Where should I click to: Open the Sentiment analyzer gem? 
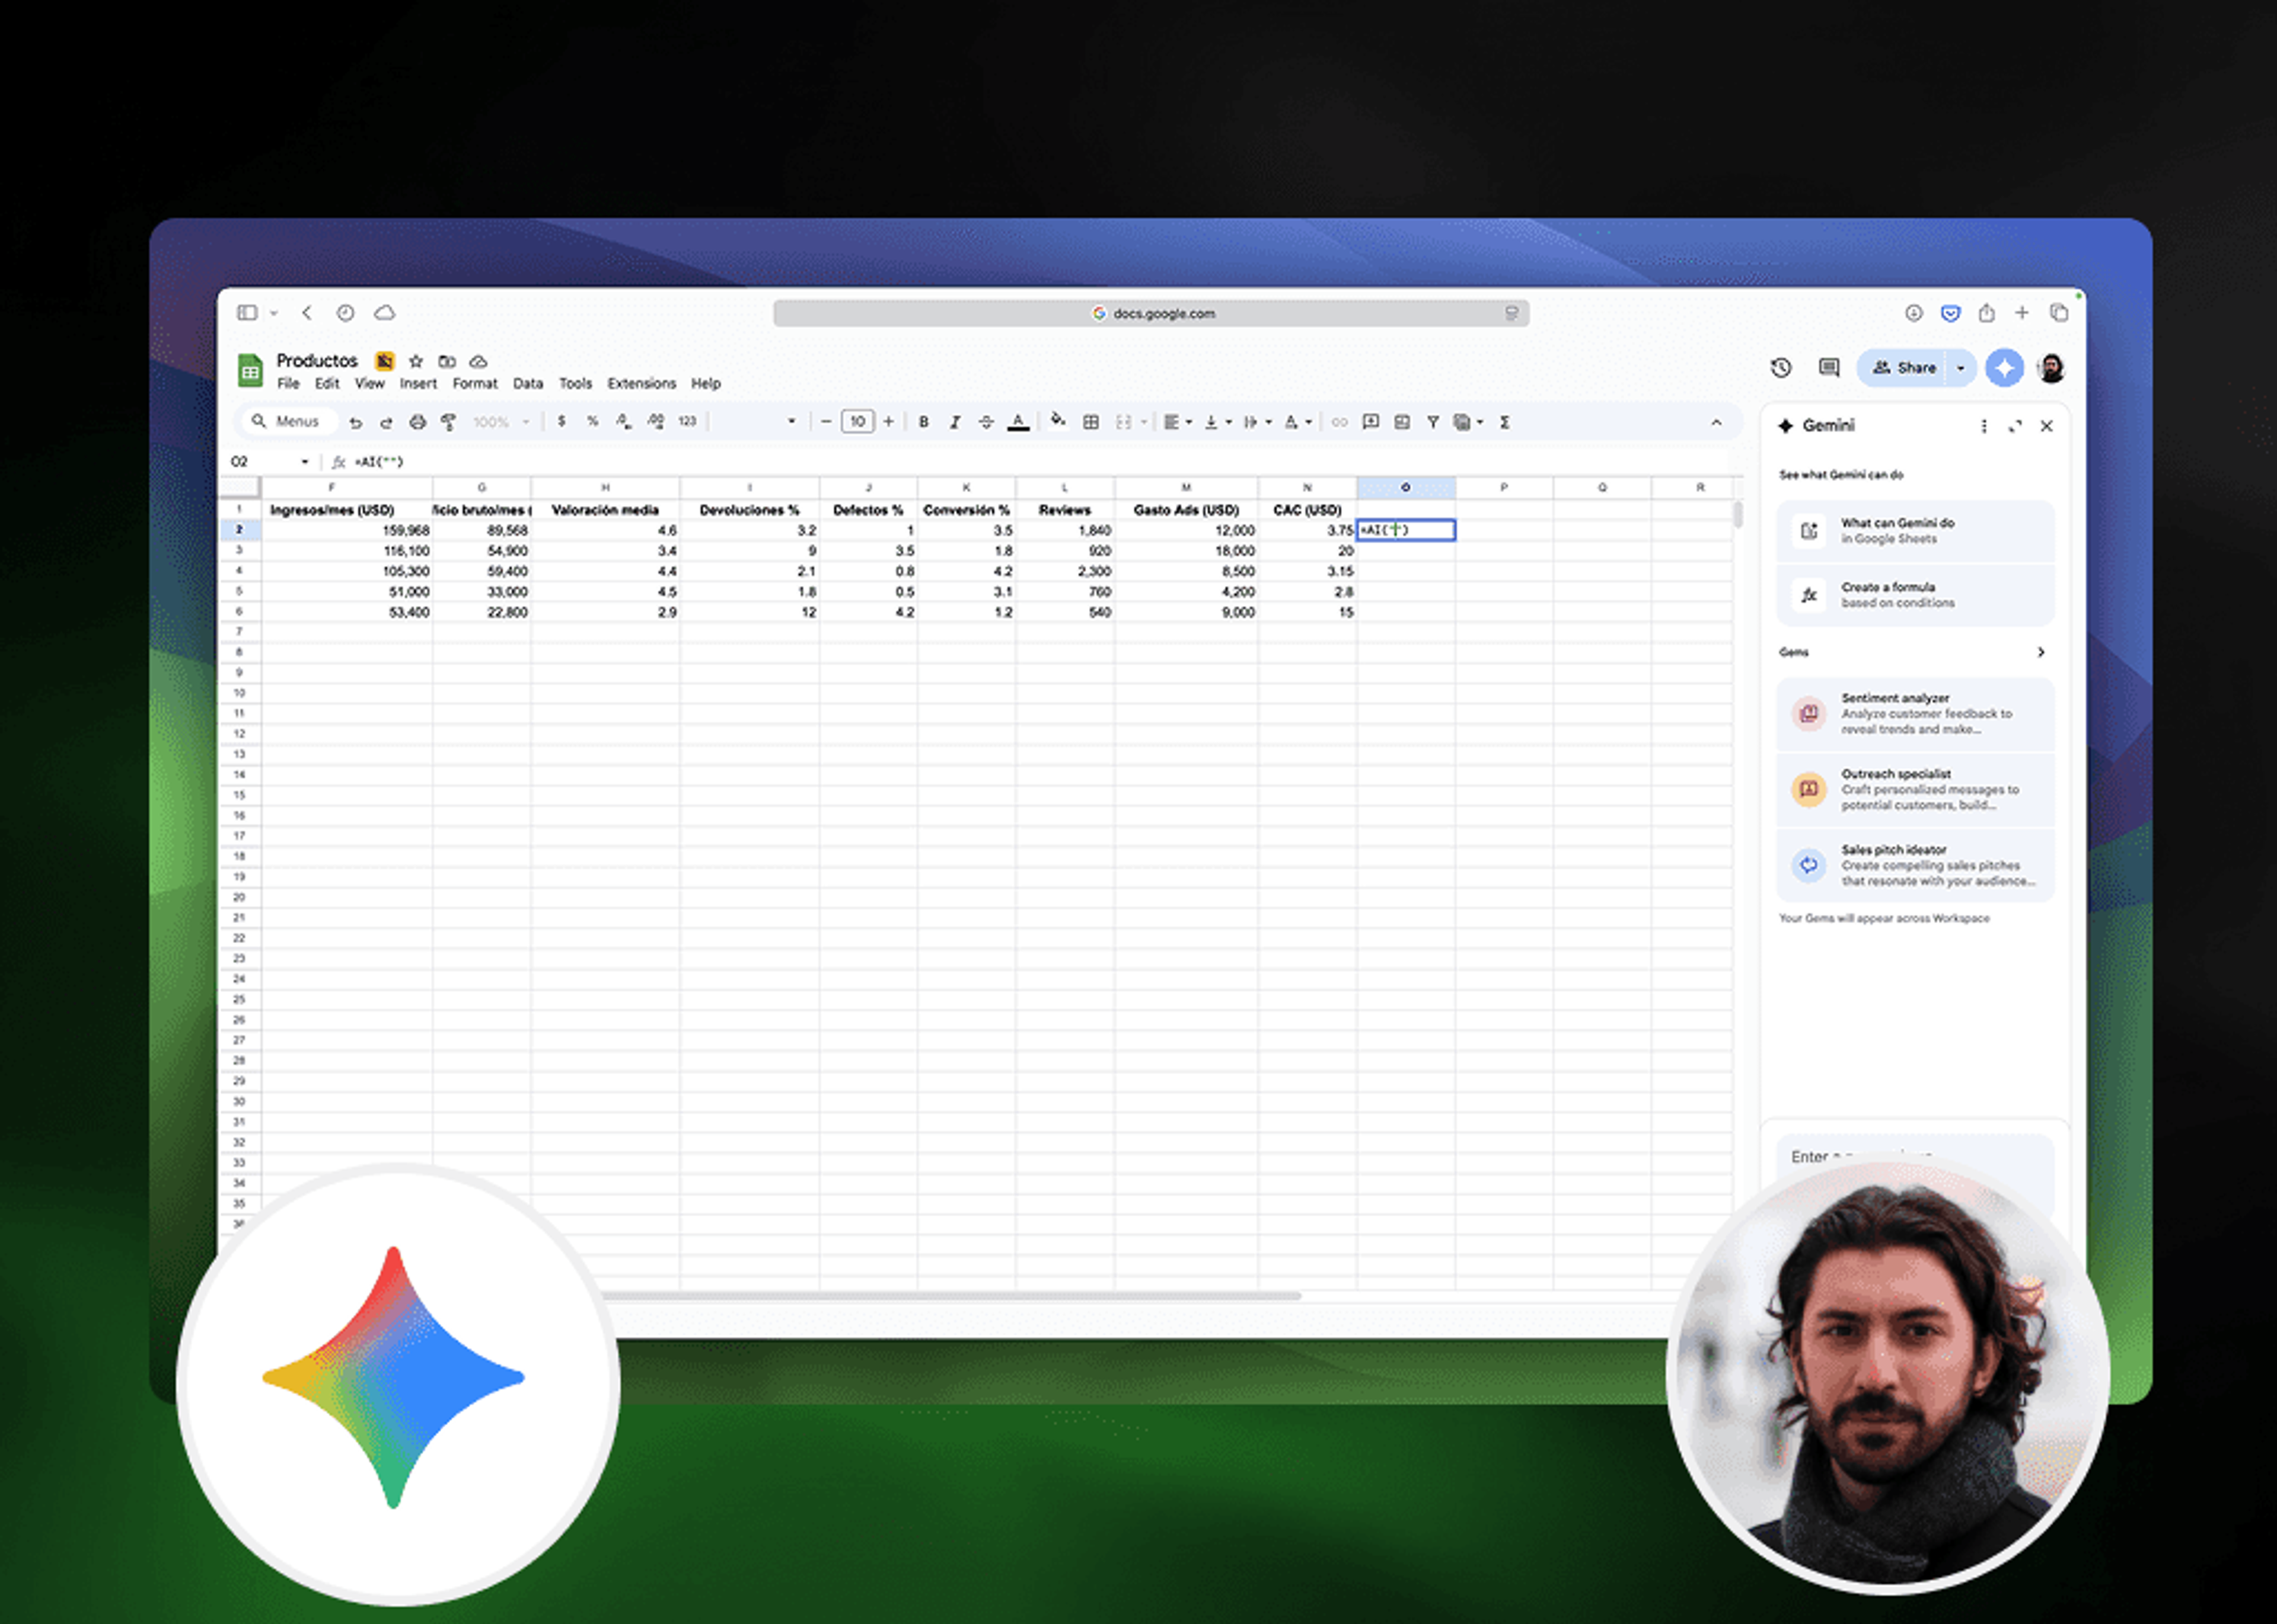coord(1915,714)
